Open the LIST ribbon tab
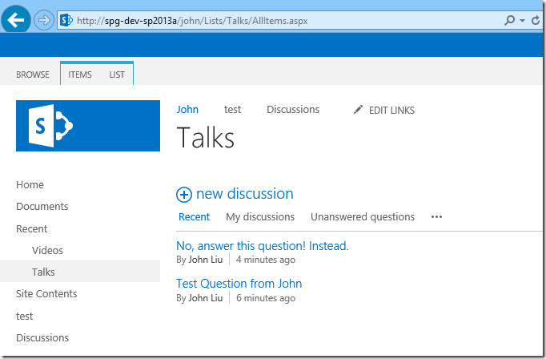The width and height of the screenshot is (546, 359). coord(117,75)
